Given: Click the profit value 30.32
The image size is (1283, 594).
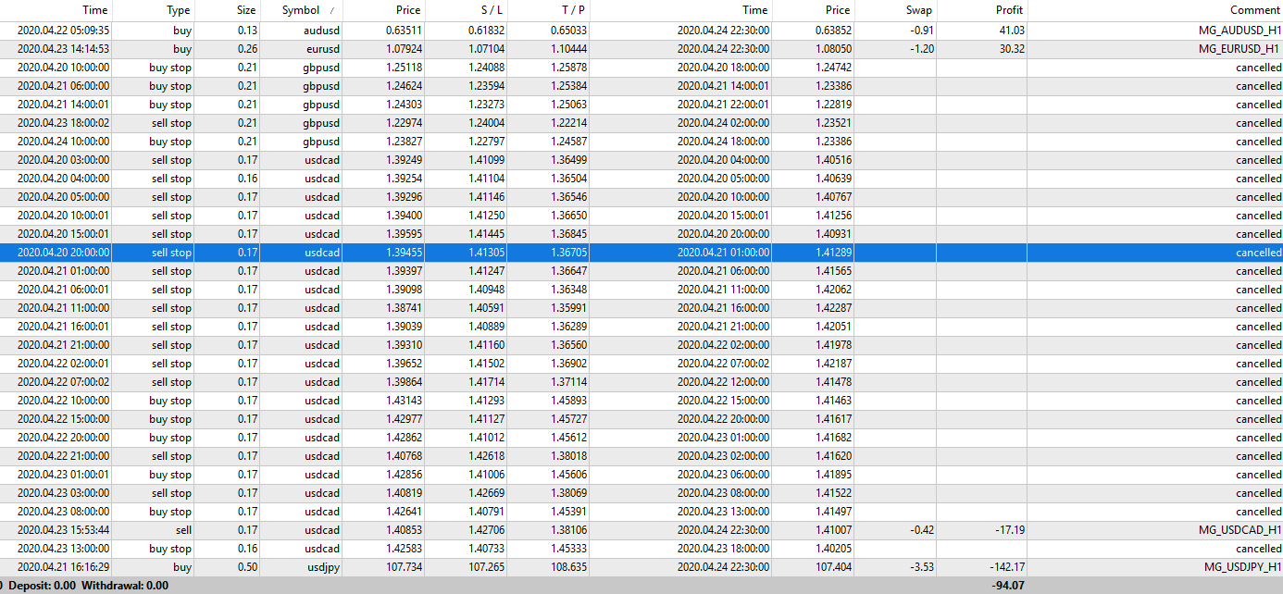Looking at the screenshot, I should click(1012, 49).
